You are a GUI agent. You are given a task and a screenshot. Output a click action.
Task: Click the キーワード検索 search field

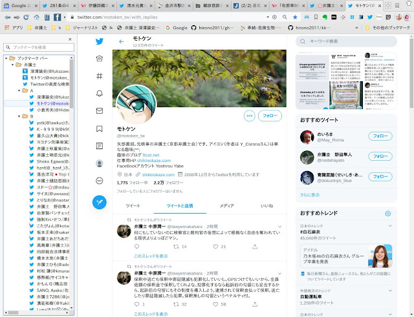pyautogui.click(x=346, y=41)
